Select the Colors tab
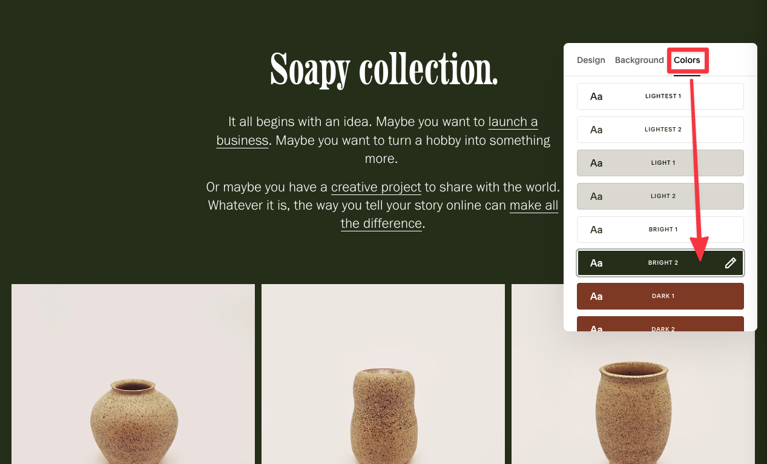The image size is (767, 464). coord(687,60)
